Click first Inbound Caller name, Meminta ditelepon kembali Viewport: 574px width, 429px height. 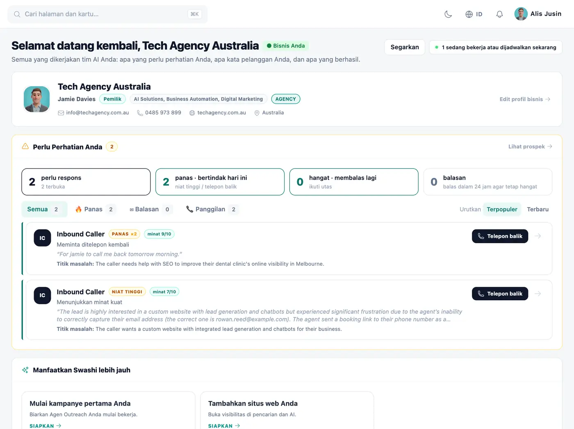click(81, 234)
